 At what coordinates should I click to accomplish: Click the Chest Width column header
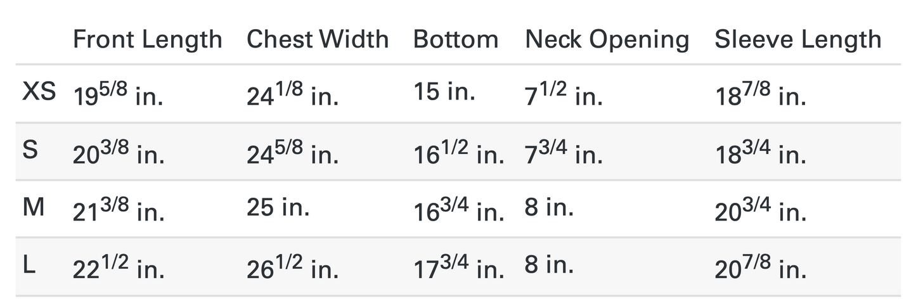point(318,39)
